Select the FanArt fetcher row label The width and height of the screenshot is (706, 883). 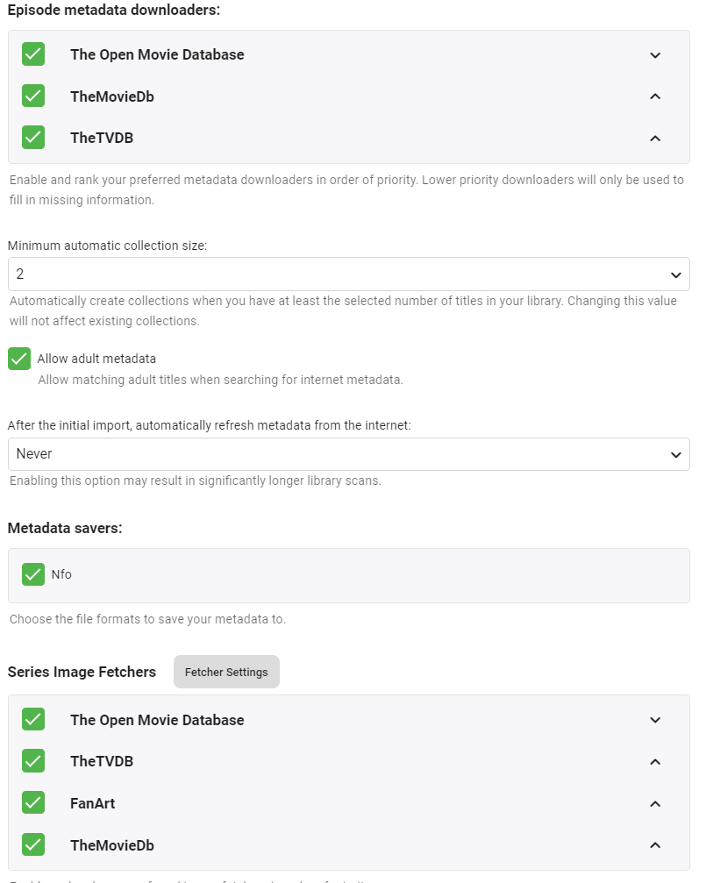point(93,803)
